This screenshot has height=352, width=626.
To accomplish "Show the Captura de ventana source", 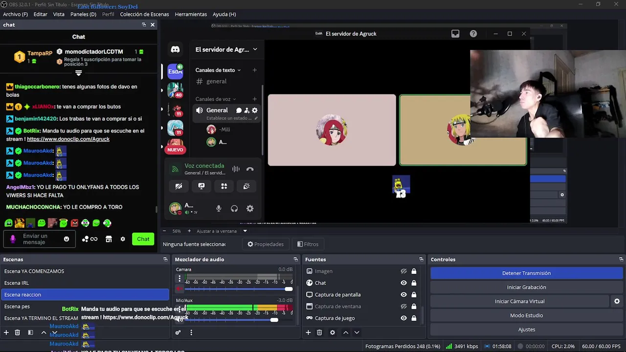I will click(x=403, y=307).
